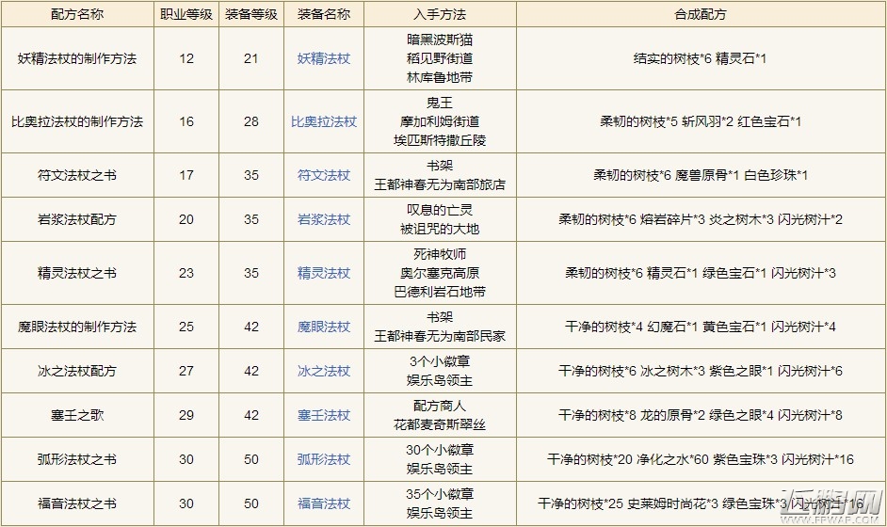Click the 摩加利姆街道 acquisition text
Screen dimensions: 887x527
[440, 121]
